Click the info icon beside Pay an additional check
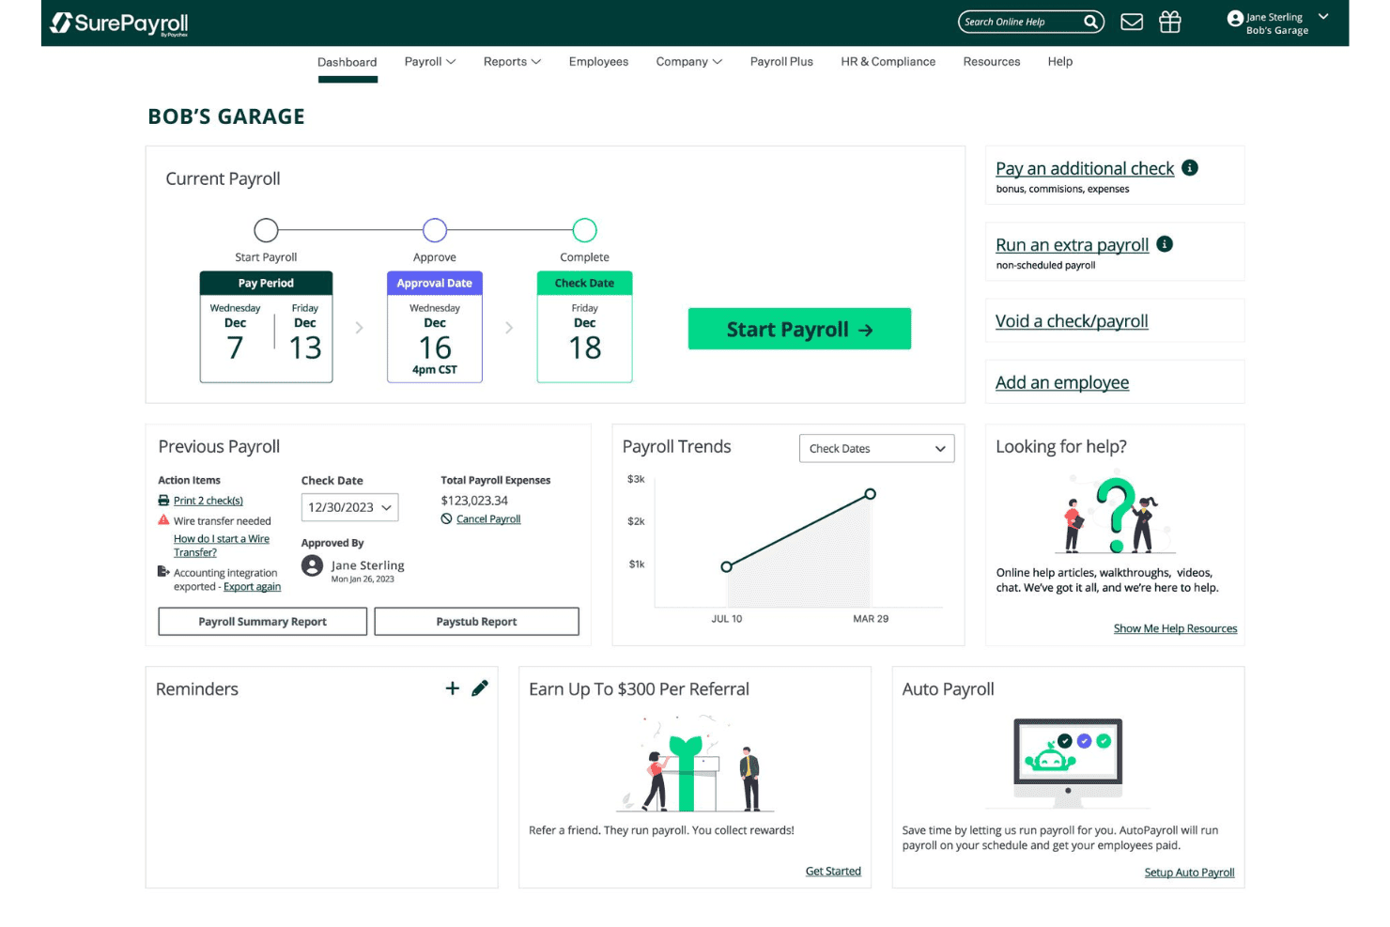 1190,168
